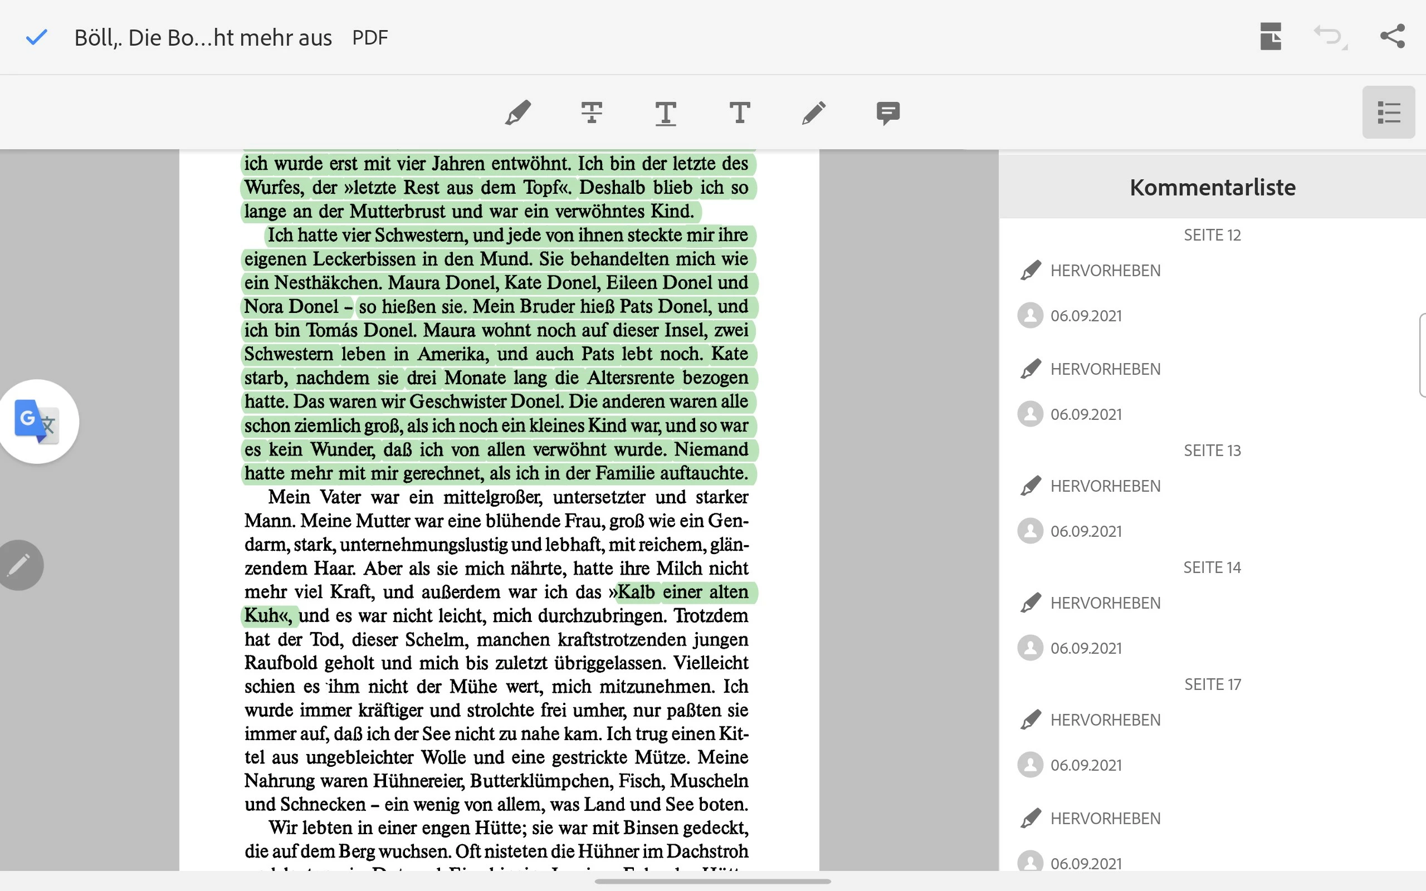Open the Hervorheben comment under Seite 13
1426x891 pixels.
[x=1105, y=486]
